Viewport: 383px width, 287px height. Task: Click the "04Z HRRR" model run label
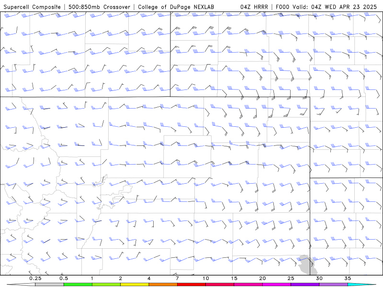coord(254,7)
